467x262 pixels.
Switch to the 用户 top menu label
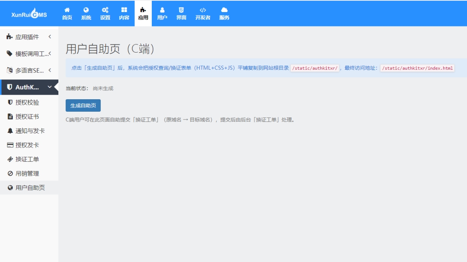tap(162, 18)
